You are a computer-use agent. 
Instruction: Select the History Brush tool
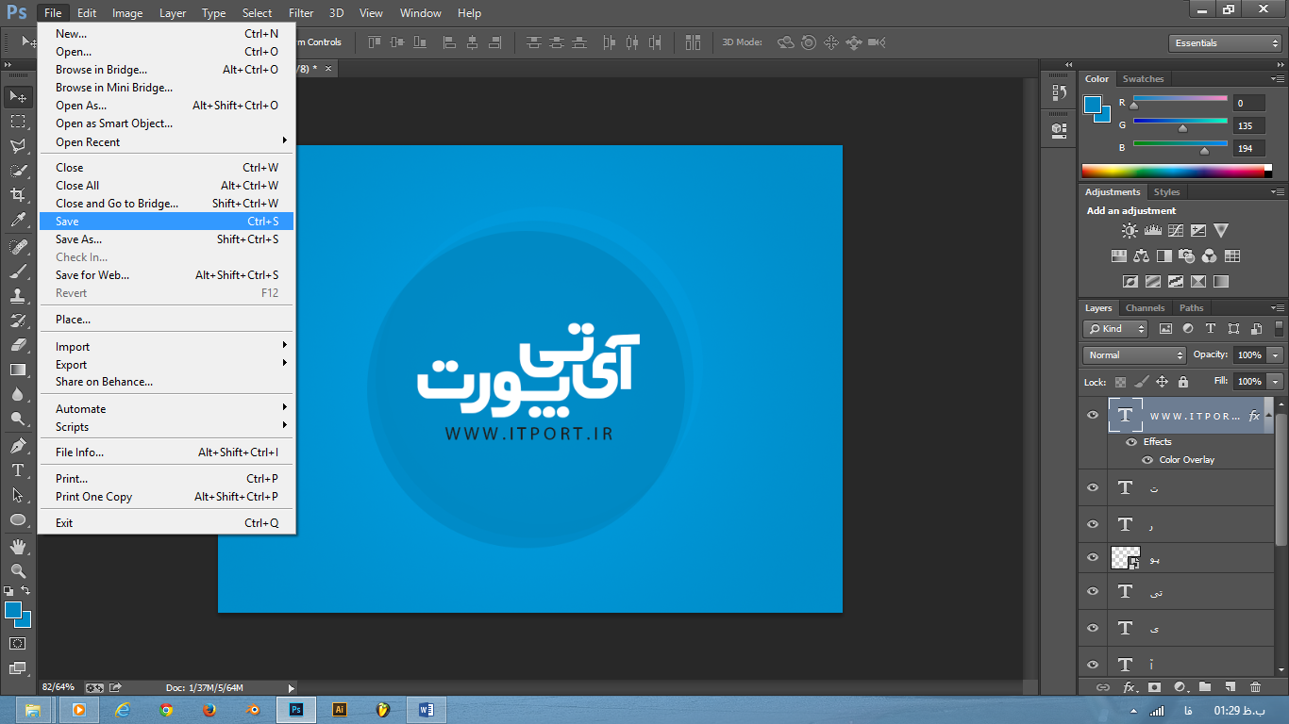click(x=18, y=321)
